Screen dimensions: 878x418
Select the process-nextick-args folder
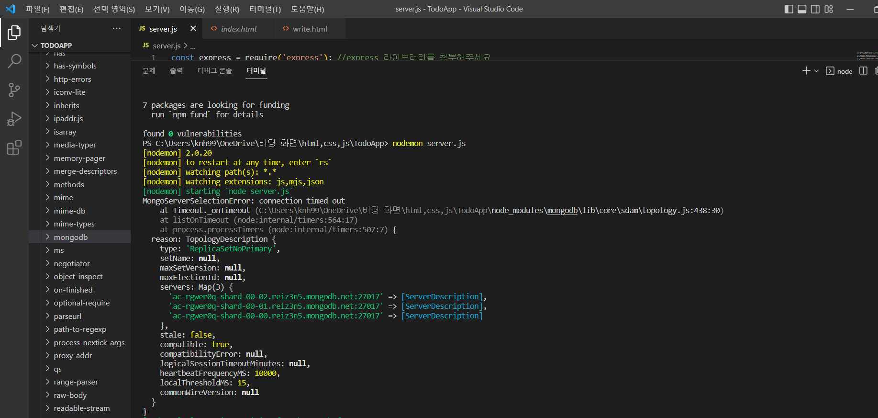[79, 342]
